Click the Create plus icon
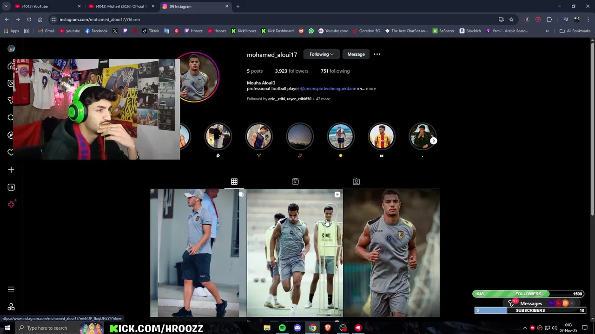 point(11,170)
